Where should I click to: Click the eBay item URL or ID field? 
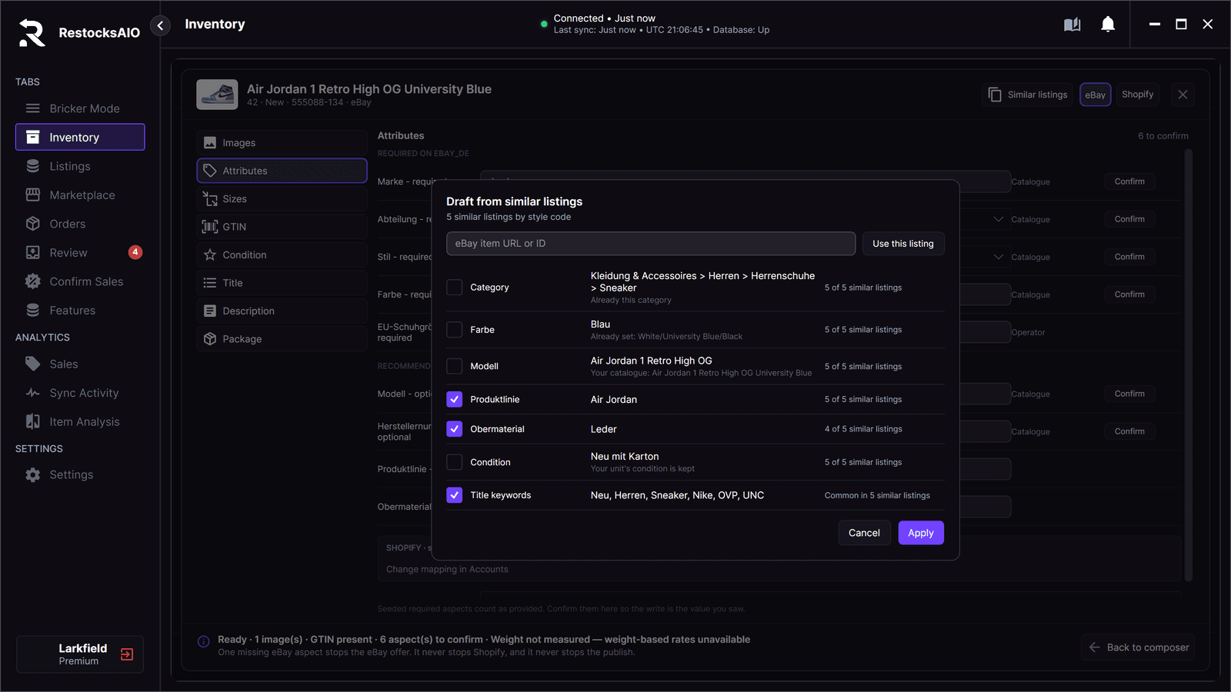pyautogui.click(x=651, y=244)
